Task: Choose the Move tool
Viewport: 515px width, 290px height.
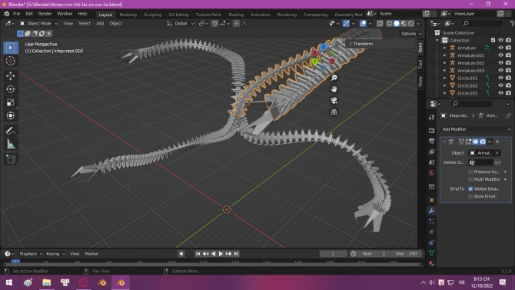Action: click(x=11, y=75)
